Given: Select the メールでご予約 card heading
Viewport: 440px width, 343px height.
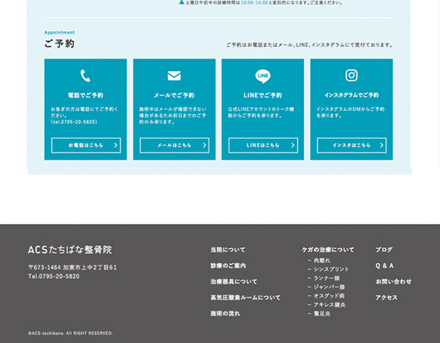Looking at the screenshot, I should coord(174,96).
